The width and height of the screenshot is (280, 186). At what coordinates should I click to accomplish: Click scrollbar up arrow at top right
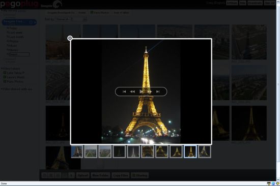pyautogui.click(x=278, y=2)
